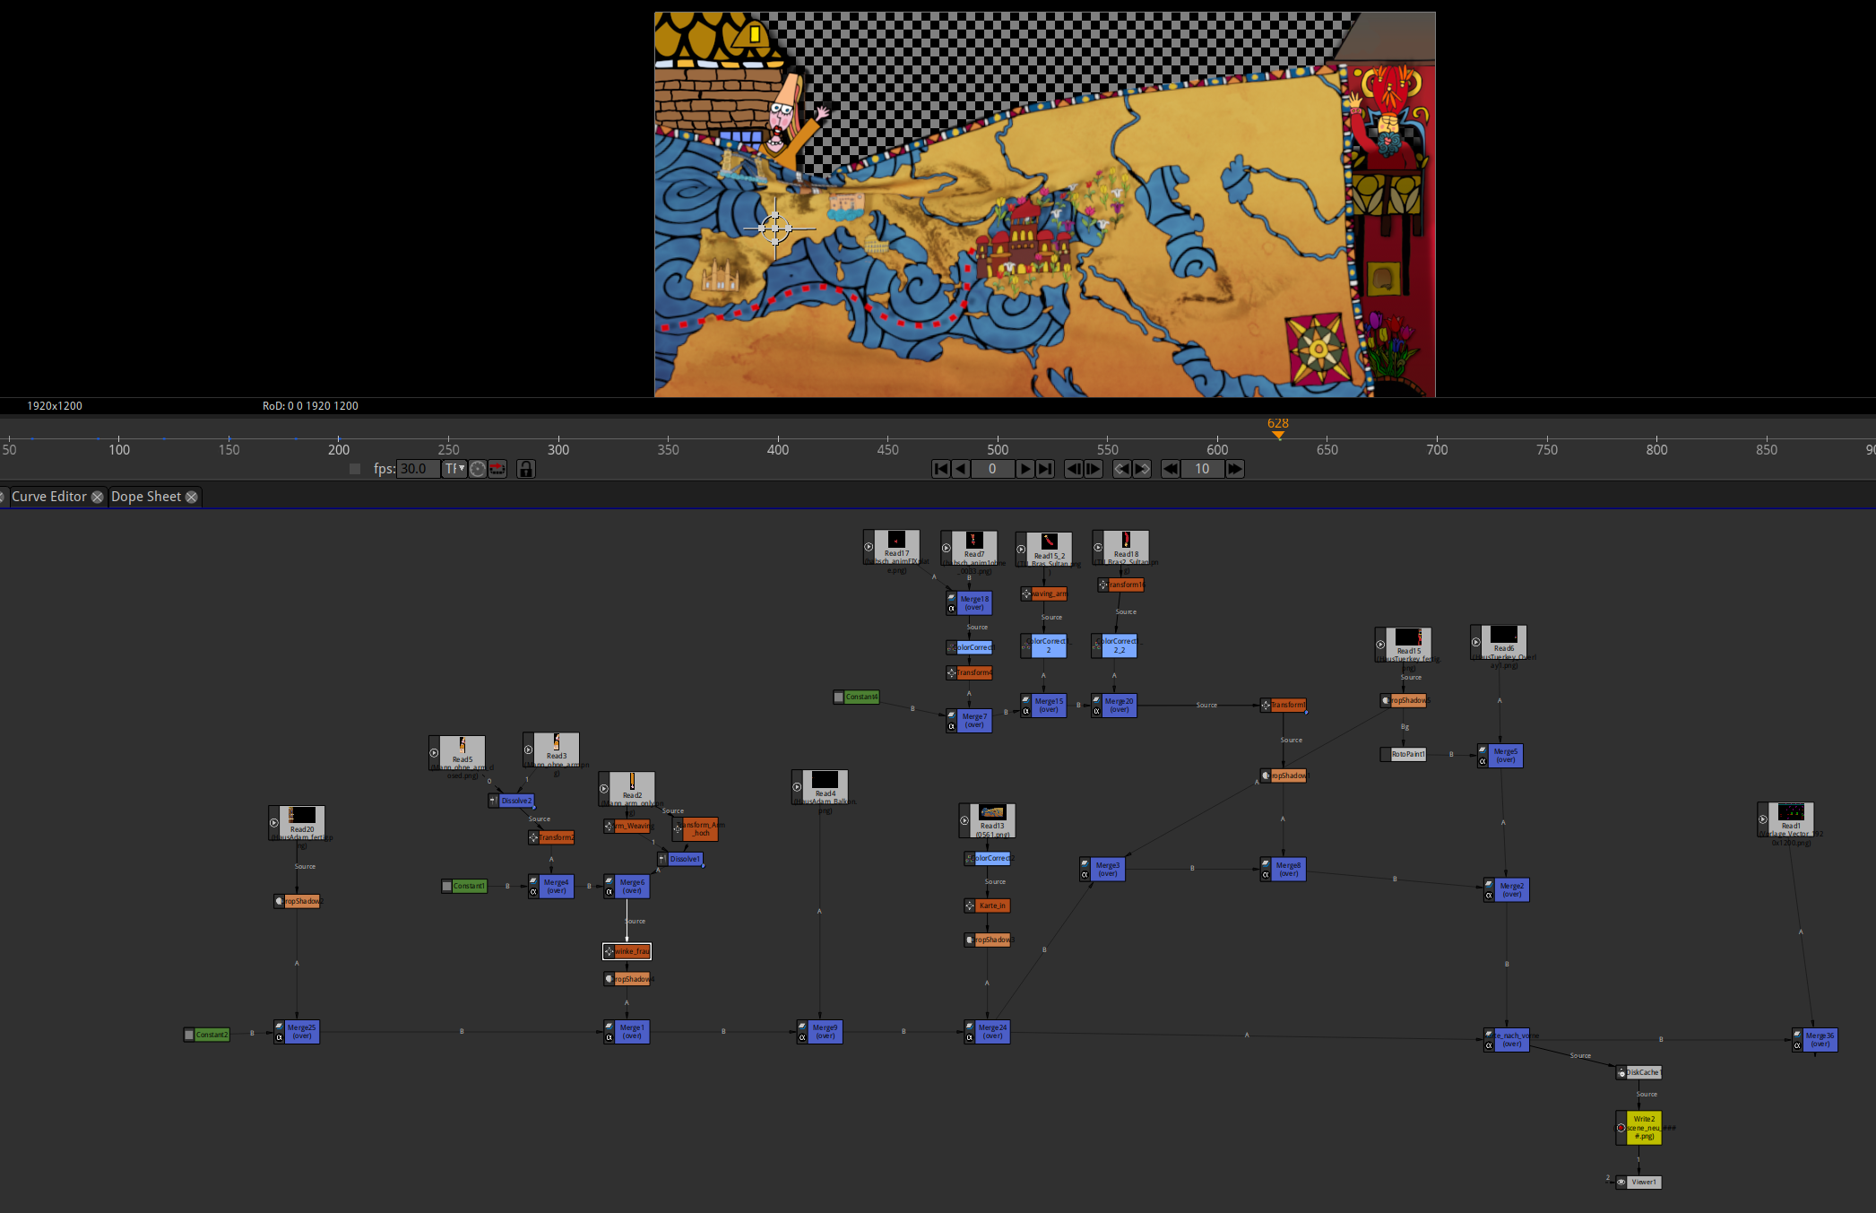Click the Transform4 node icon
The image size is (1876, 1213).
coord(952,672)
